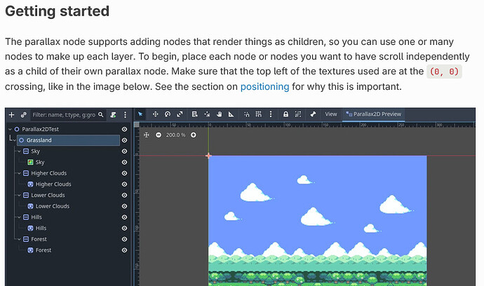Hide the child Lower Clouds sprite

point(124,206)
